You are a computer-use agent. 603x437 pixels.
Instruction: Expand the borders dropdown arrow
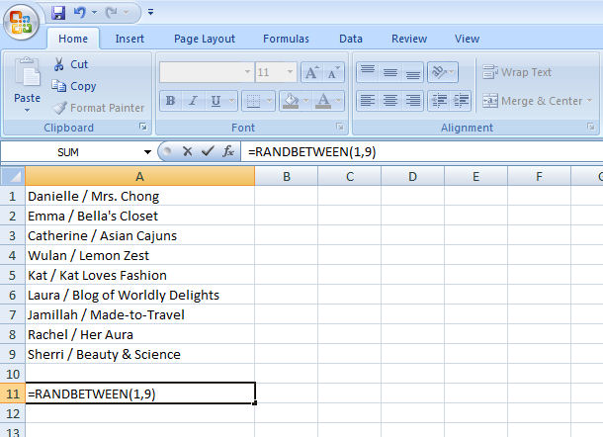pos(270,101)
